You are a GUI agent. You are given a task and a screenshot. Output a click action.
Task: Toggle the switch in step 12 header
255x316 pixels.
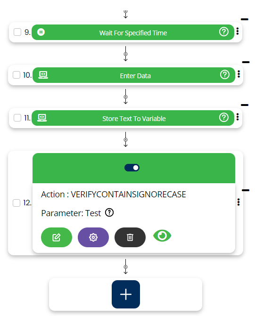132,168
